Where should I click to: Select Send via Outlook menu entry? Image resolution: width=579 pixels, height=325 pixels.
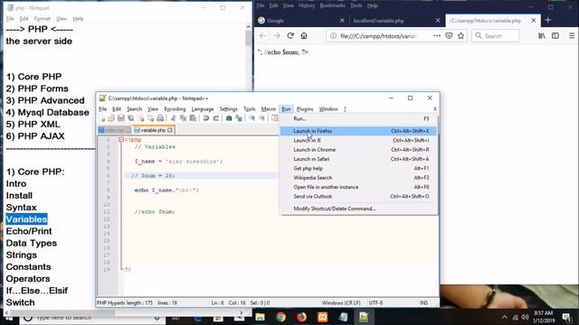[x=358, y=197]
